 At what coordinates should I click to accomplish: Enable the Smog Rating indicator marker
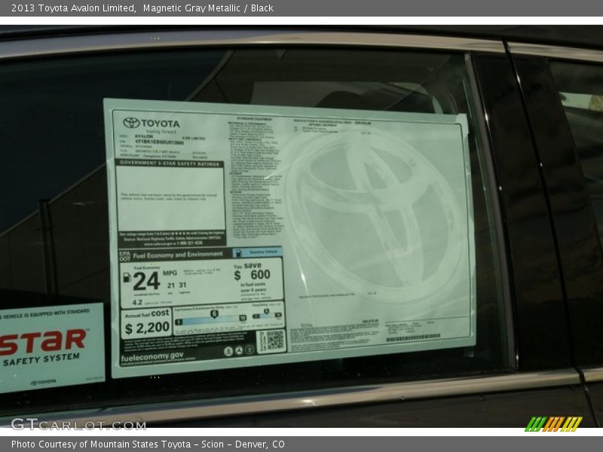[266, 313]
